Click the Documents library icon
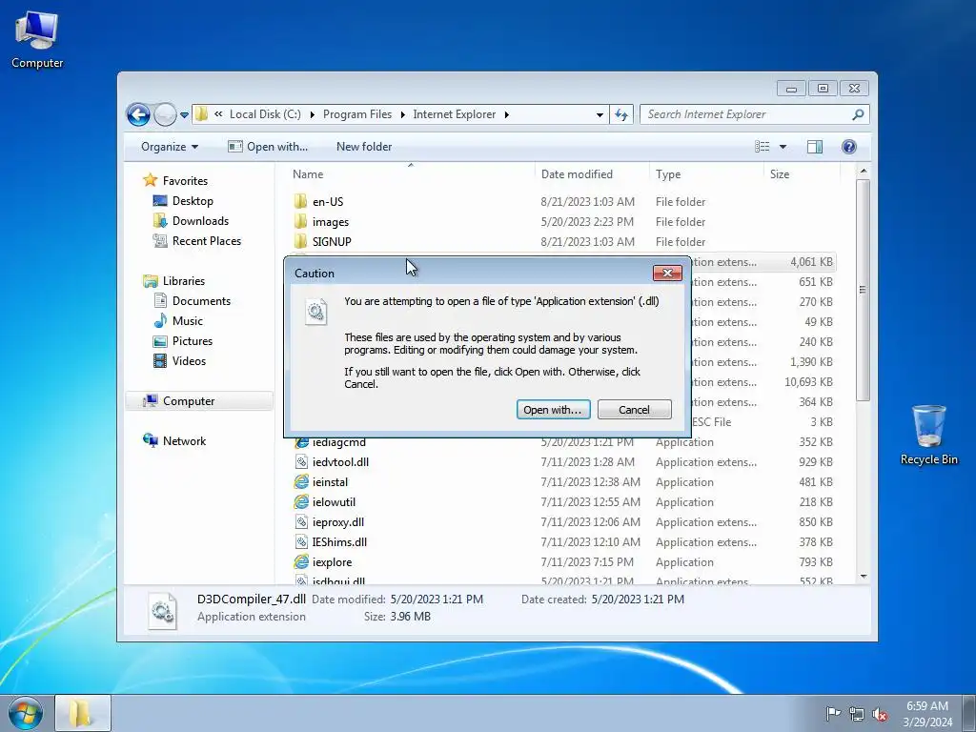The height and width of the screenshot is (732, 976). point(160,301)
